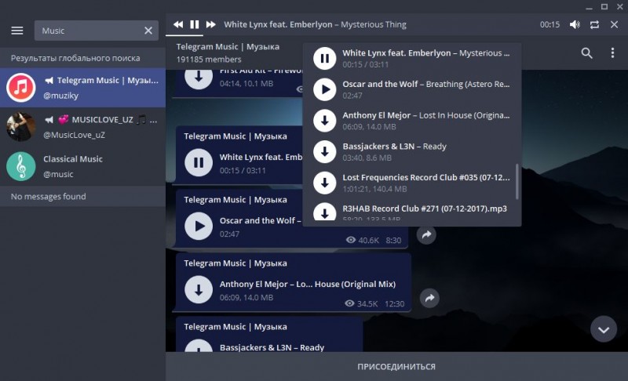
Task: Pause playback in the top player bar
Action: click(195, 24)
